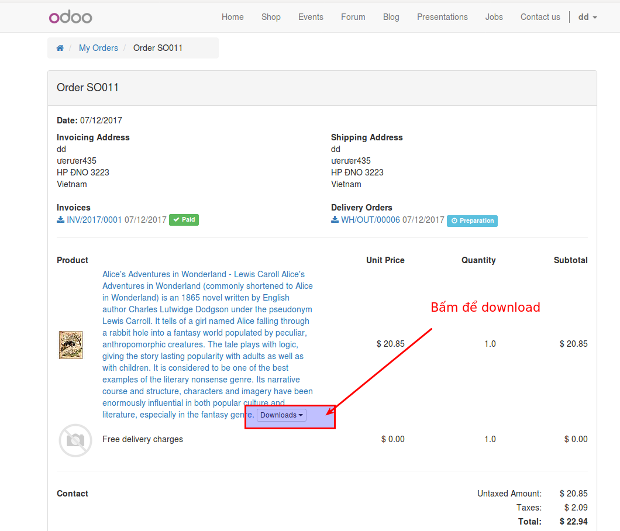Image resolution: width=620 pixels, height=531 pixels.
Task: Open the Presentations page
Action: point(442,17)
